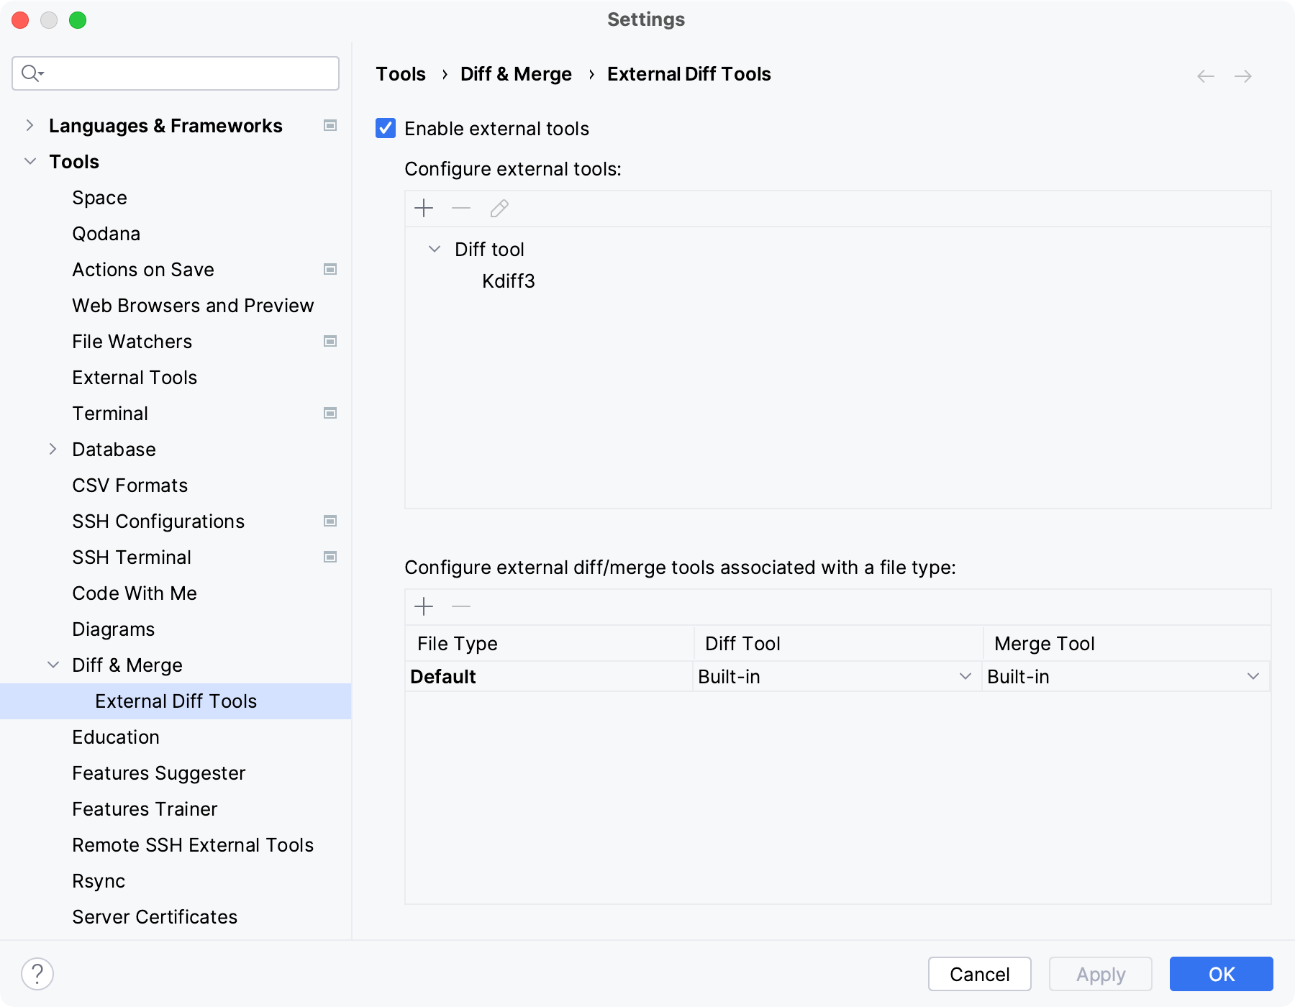Remove the Default file type row
This screenshot has height=1007, width=1295.
[x=460, y=606]
